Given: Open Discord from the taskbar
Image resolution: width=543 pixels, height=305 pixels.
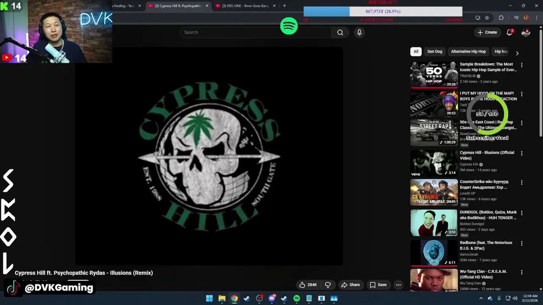Looking at the screenshot, I should pos(271,298).
